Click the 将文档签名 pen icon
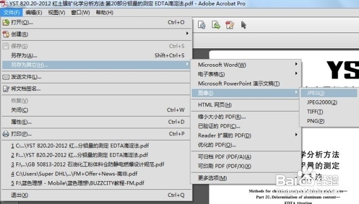 (6, 89)
